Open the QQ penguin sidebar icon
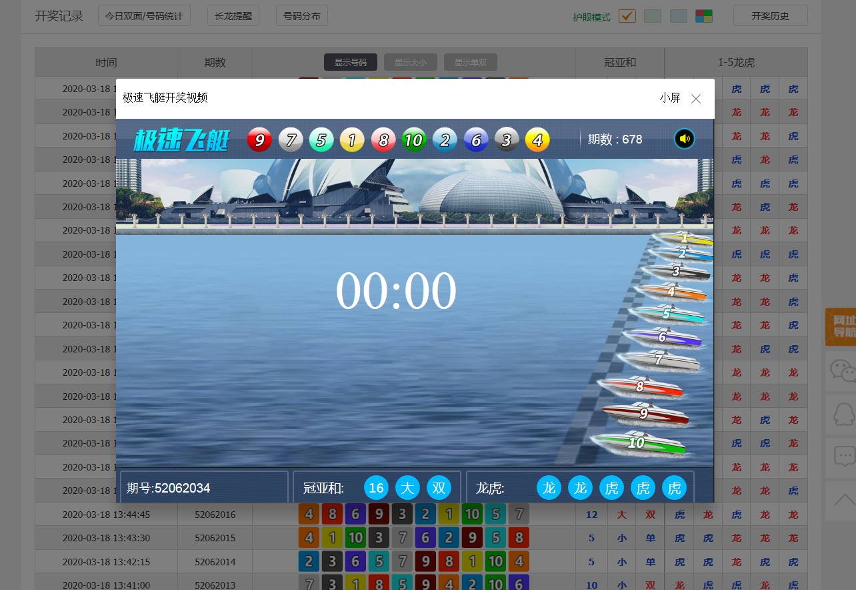Screen dimensions: 856x590 (x=841, y=414)
